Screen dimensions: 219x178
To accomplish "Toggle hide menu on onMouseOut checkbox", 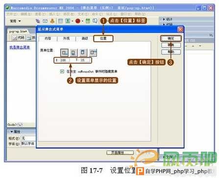I will [x=62, y=71].
